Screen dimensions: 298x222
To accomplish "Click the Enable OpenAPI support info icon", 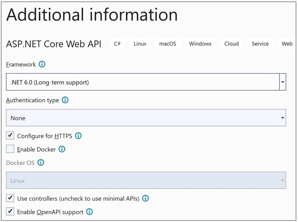I will 90,212.
